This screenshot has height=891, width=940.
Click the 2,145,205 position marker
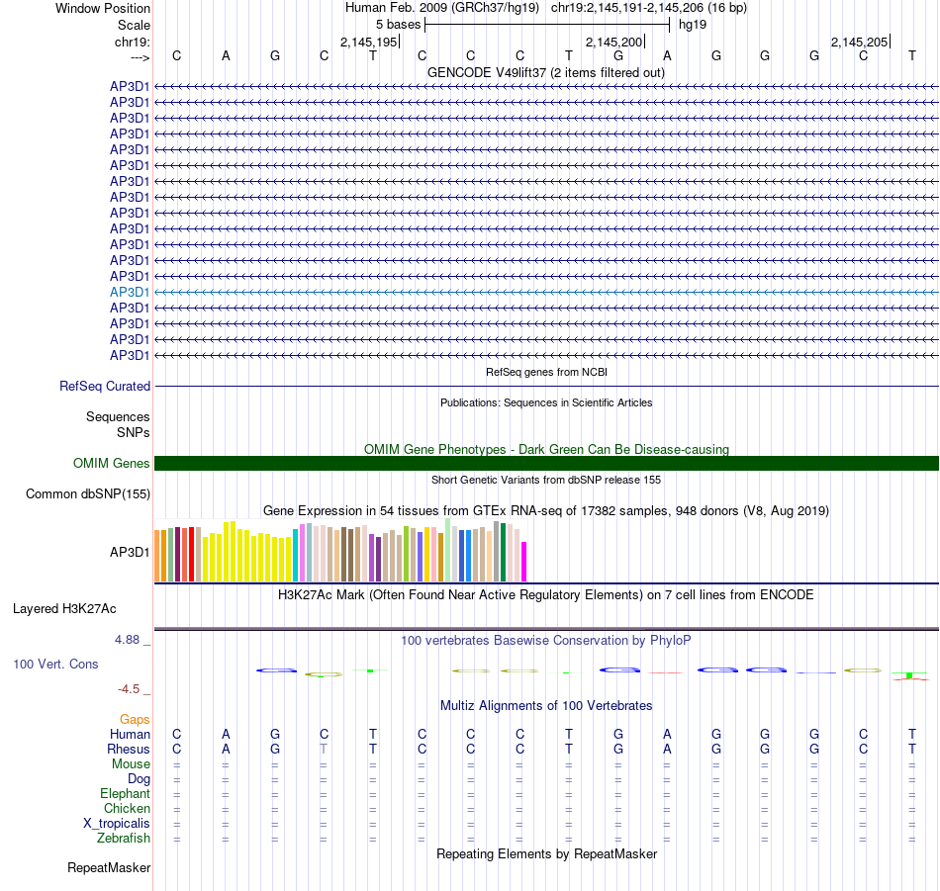[x=860, y=42]
